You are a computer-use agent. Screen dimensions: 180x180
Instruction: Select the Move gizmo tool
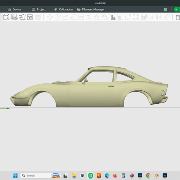click(50, 17)
